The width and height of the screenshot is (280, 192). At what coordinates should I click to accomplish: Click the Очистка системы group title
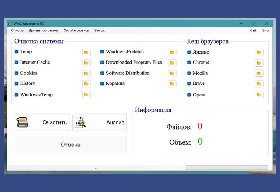39,41
